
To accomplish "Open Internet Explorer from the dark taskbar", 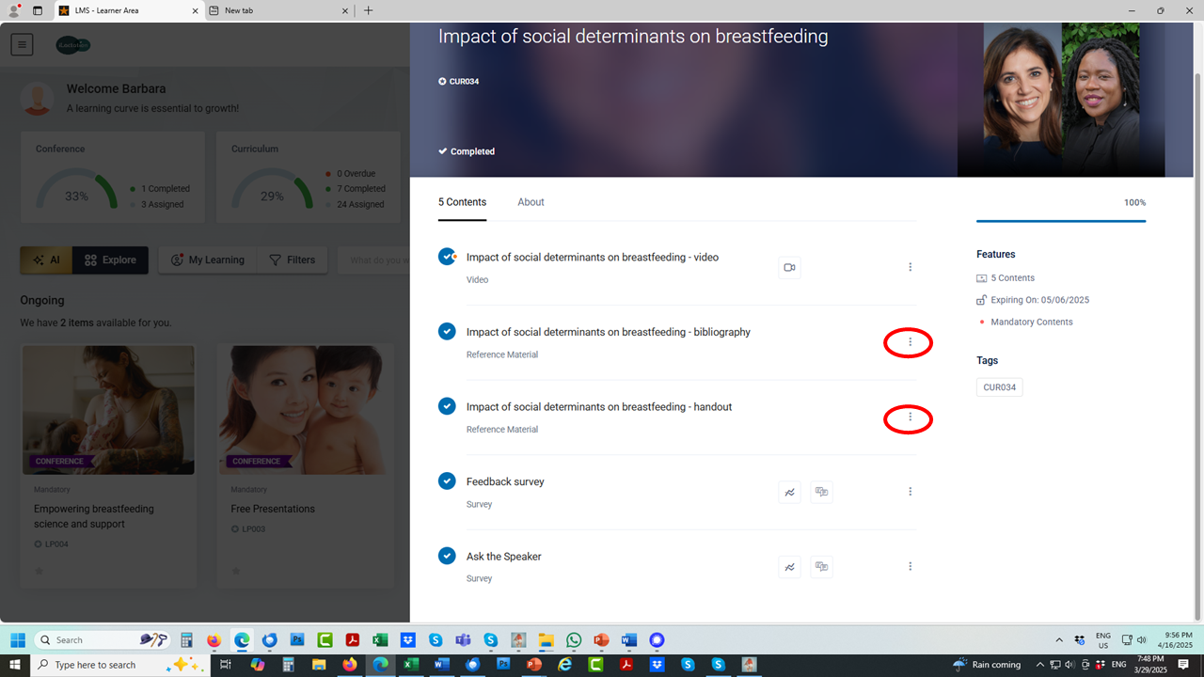I will point(564,665).
